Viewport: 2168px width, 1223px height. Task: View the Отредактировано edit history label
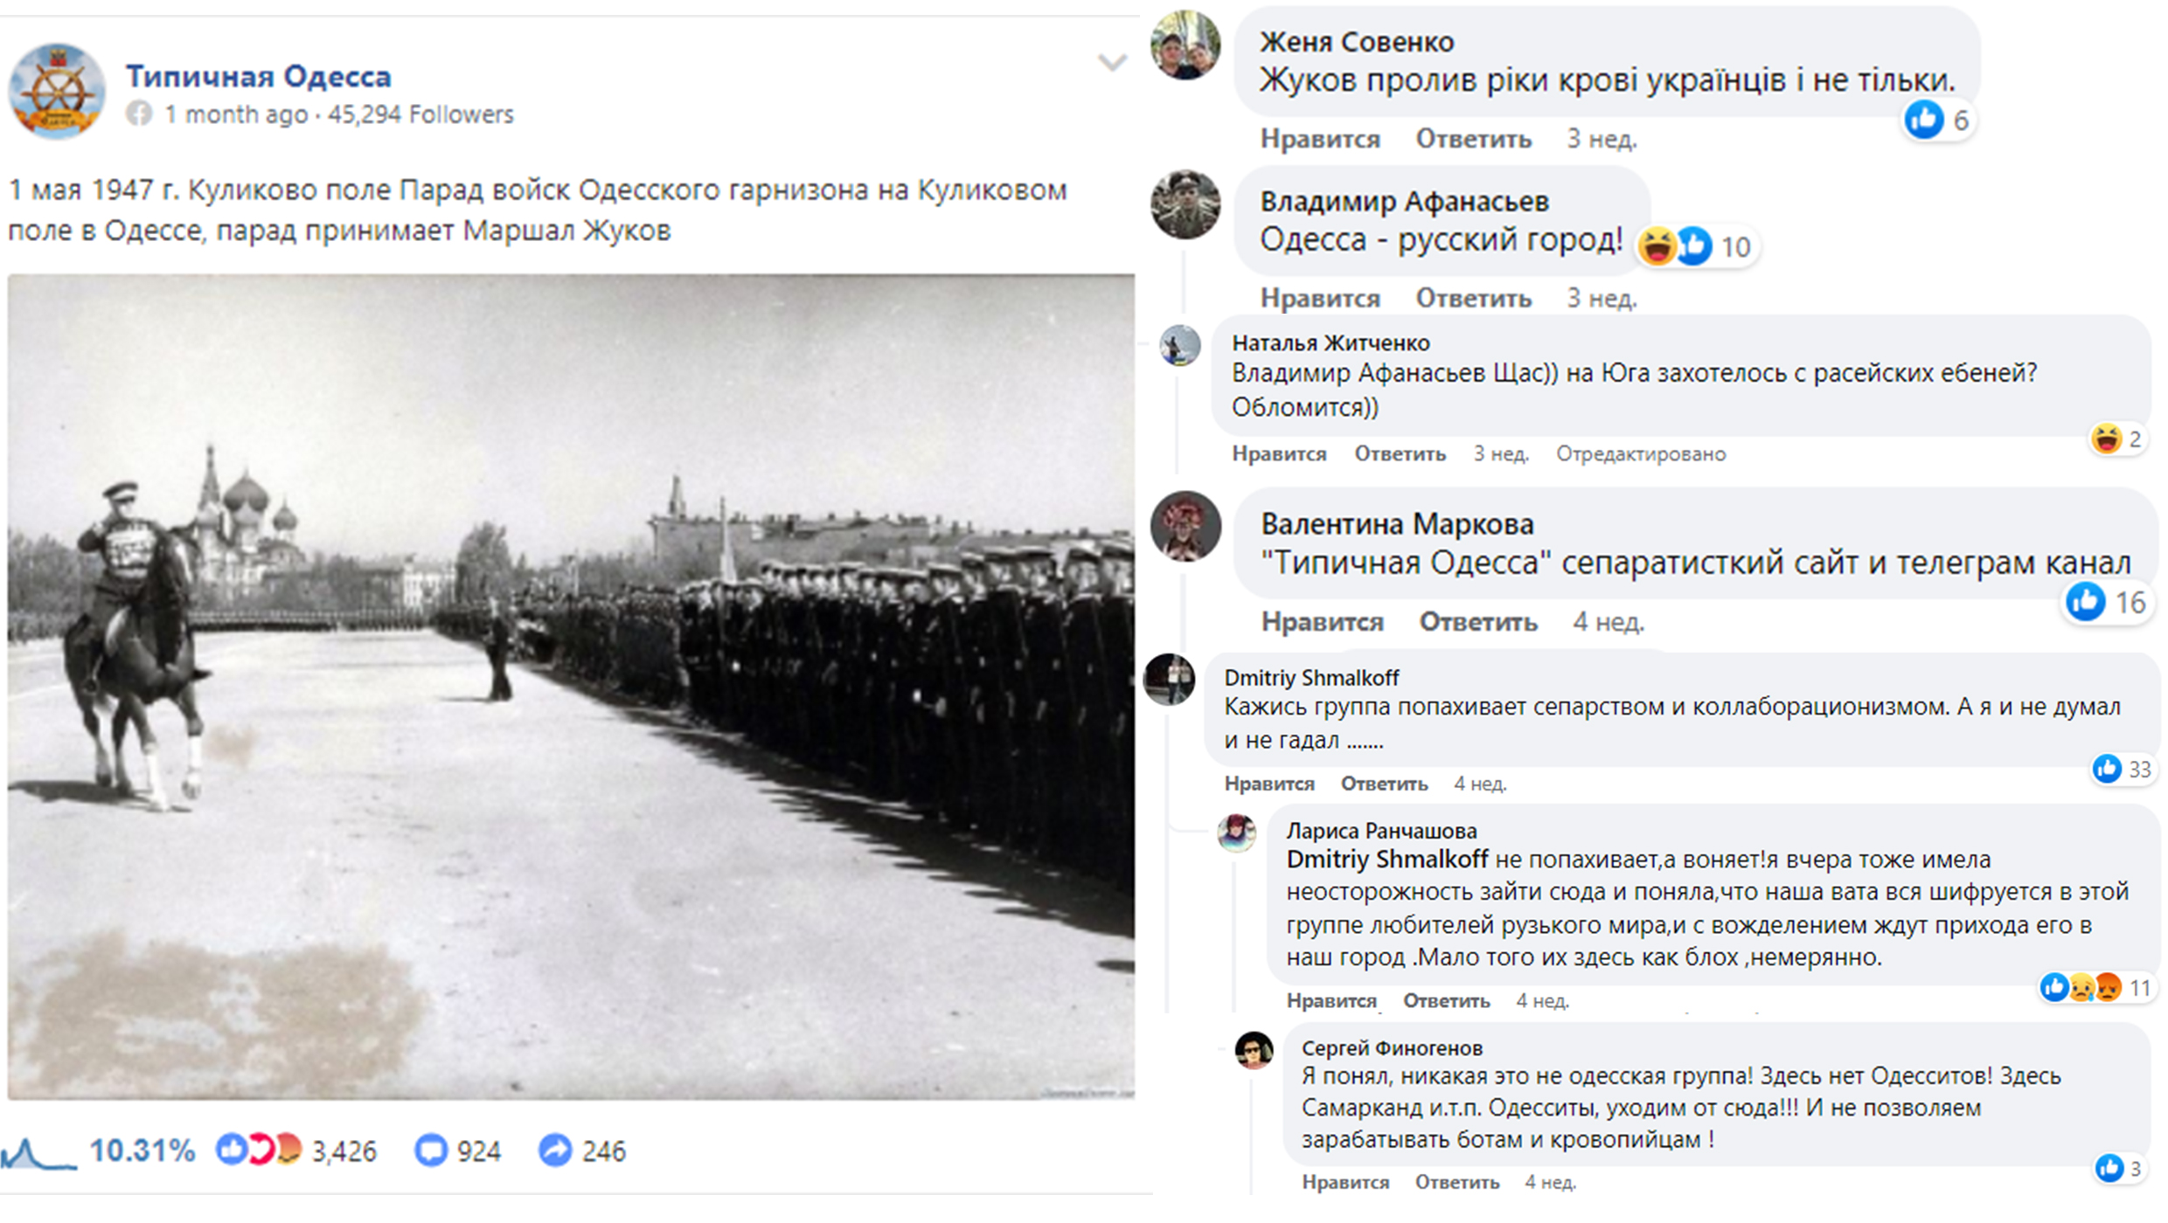(x=1640, y=454)
